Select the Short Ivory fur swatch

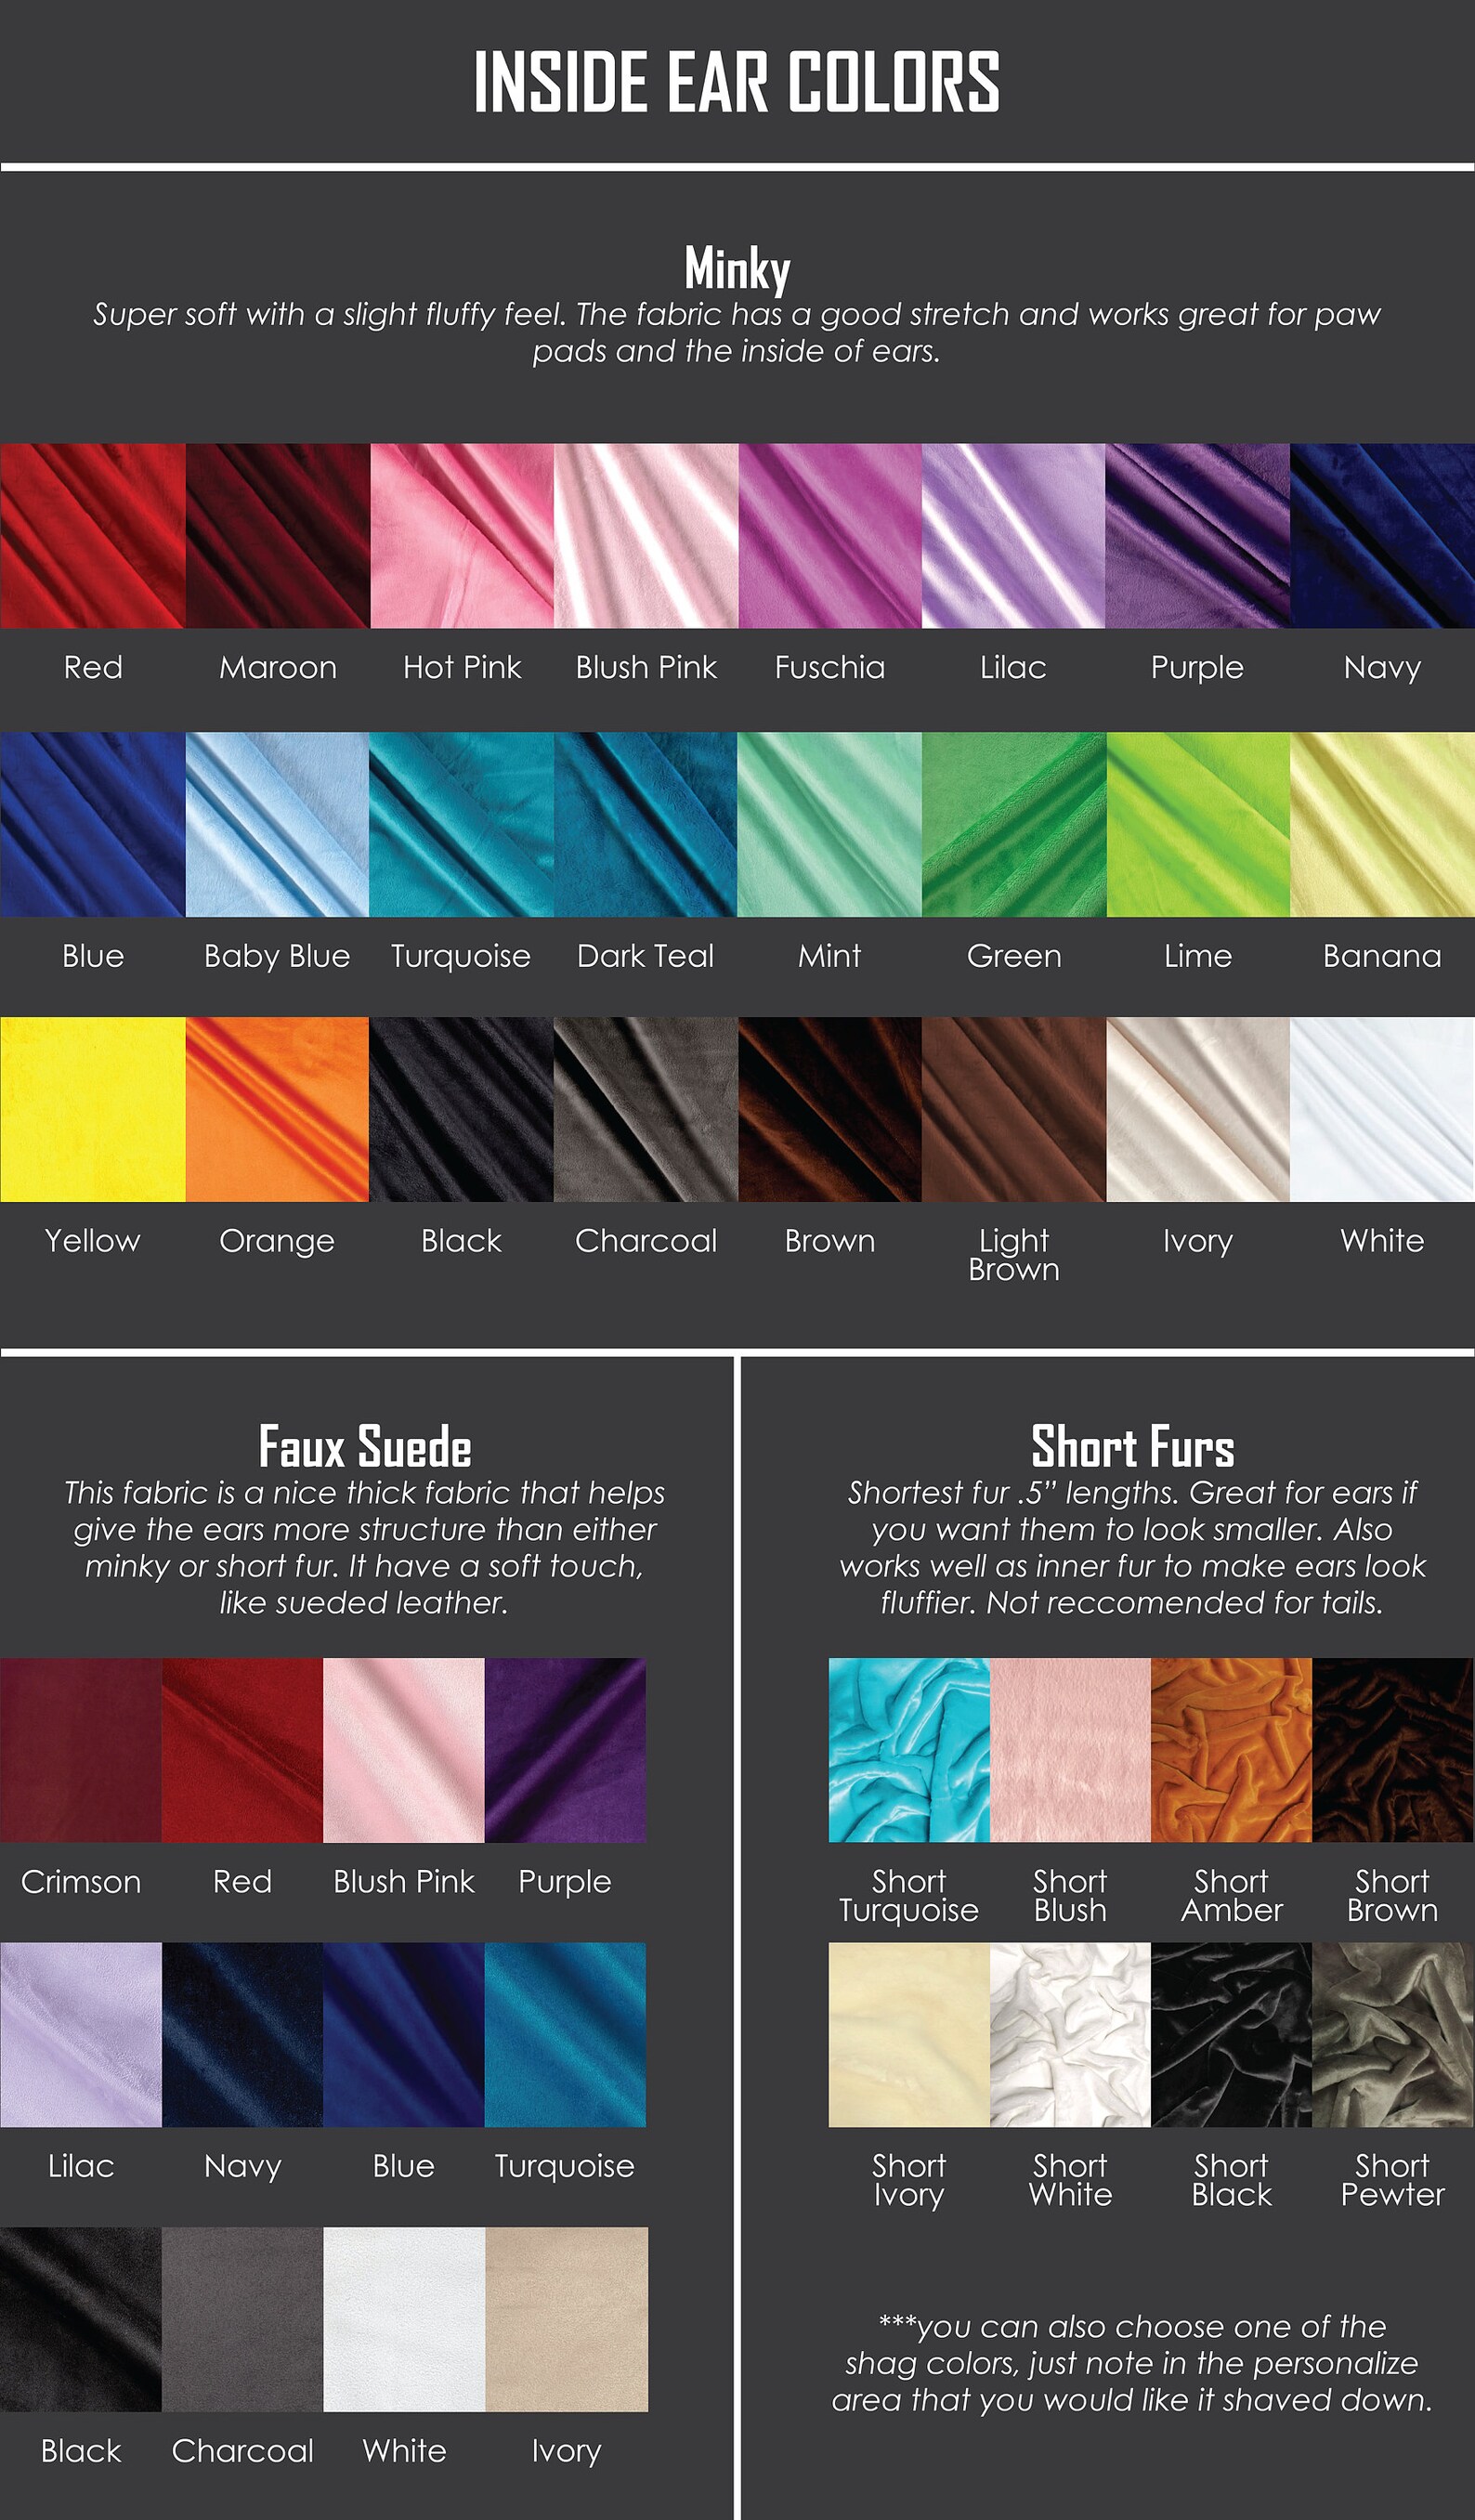[909, 2035]
